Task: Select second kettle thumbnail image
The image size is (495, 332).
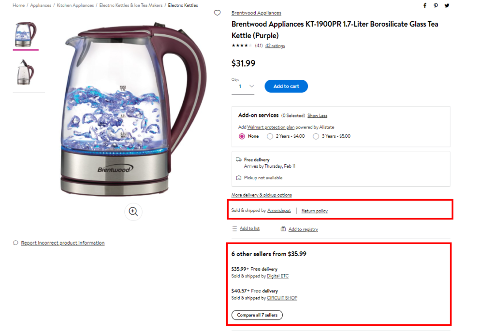Action: pyautogui.click(x=26, y=72)
